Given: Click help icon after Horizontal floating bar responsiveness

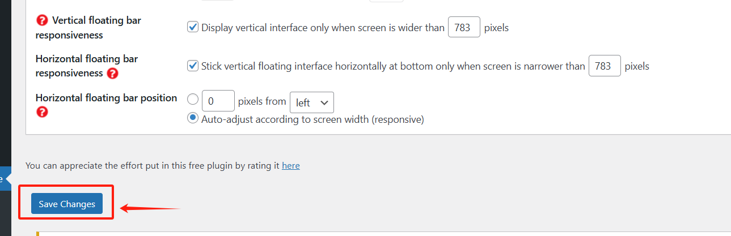Looking at the screenshot, I should tap(113, 73).
